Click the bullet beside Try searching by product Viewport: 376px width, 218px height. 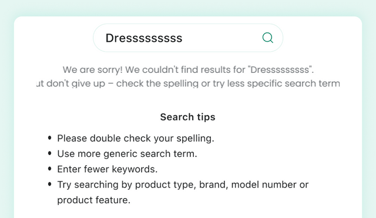(x=49, y=184)
